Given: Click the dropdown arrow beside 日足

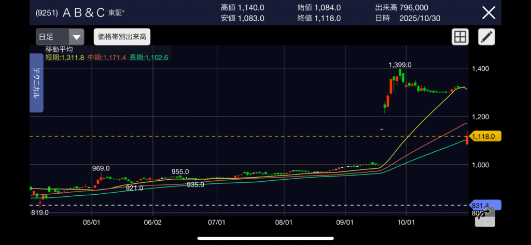Looking at the screenshot, I should point(76,37).
